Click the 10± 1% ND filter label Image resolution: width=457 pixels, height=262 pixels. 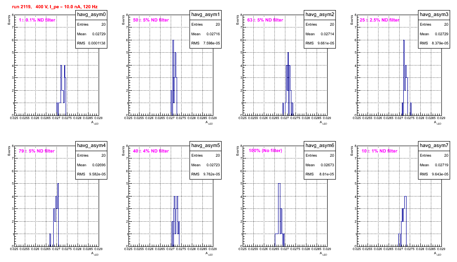[x=379, y=151]
